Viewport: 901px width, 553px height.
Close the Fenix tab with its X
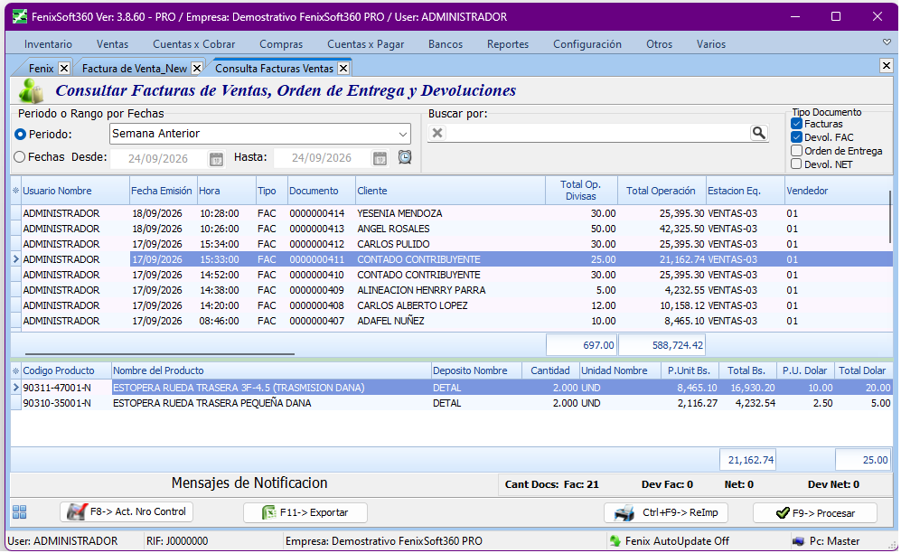pyautogui.click(x=64, y=69)
